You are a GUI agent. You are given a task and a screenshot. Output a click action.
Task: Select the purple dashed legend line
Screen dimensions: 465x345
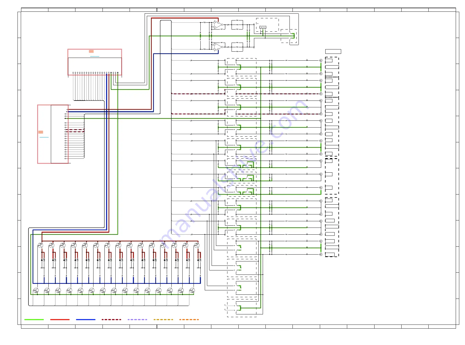(x=137, y=319)
